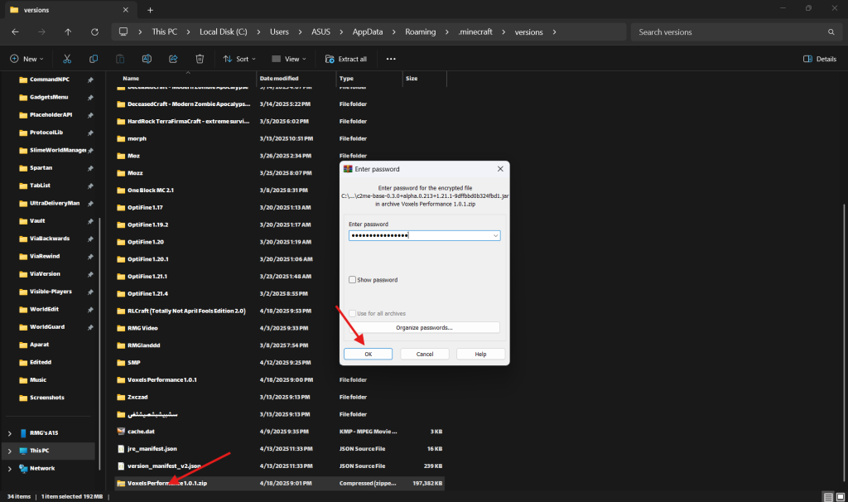The image size is (848, 502).
Task: Click the Delete trash can icon
Action: [x=200, y=59]
